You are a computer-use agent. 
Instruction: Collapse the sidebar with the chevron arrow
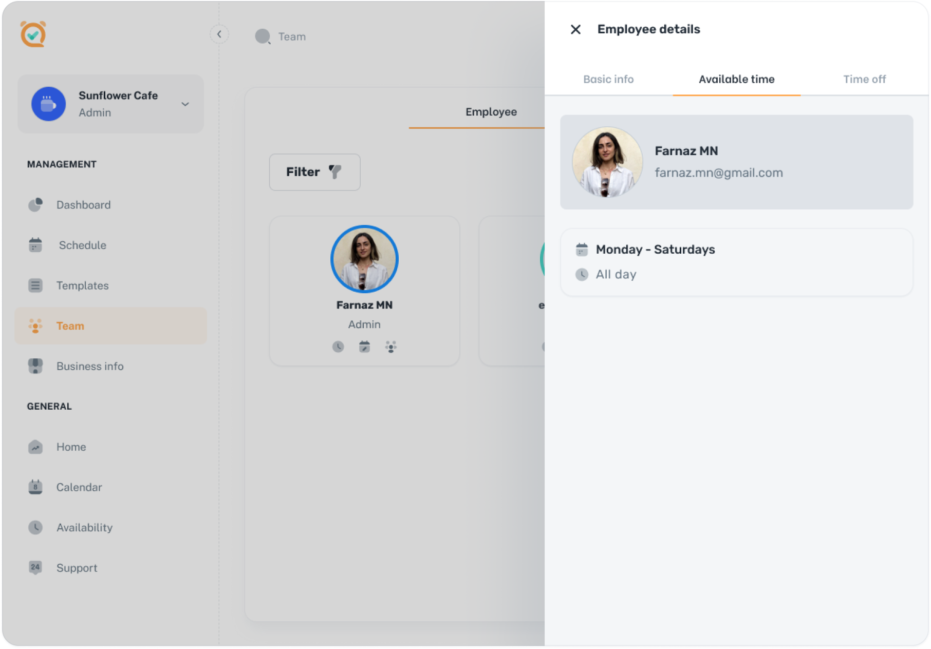219,34
